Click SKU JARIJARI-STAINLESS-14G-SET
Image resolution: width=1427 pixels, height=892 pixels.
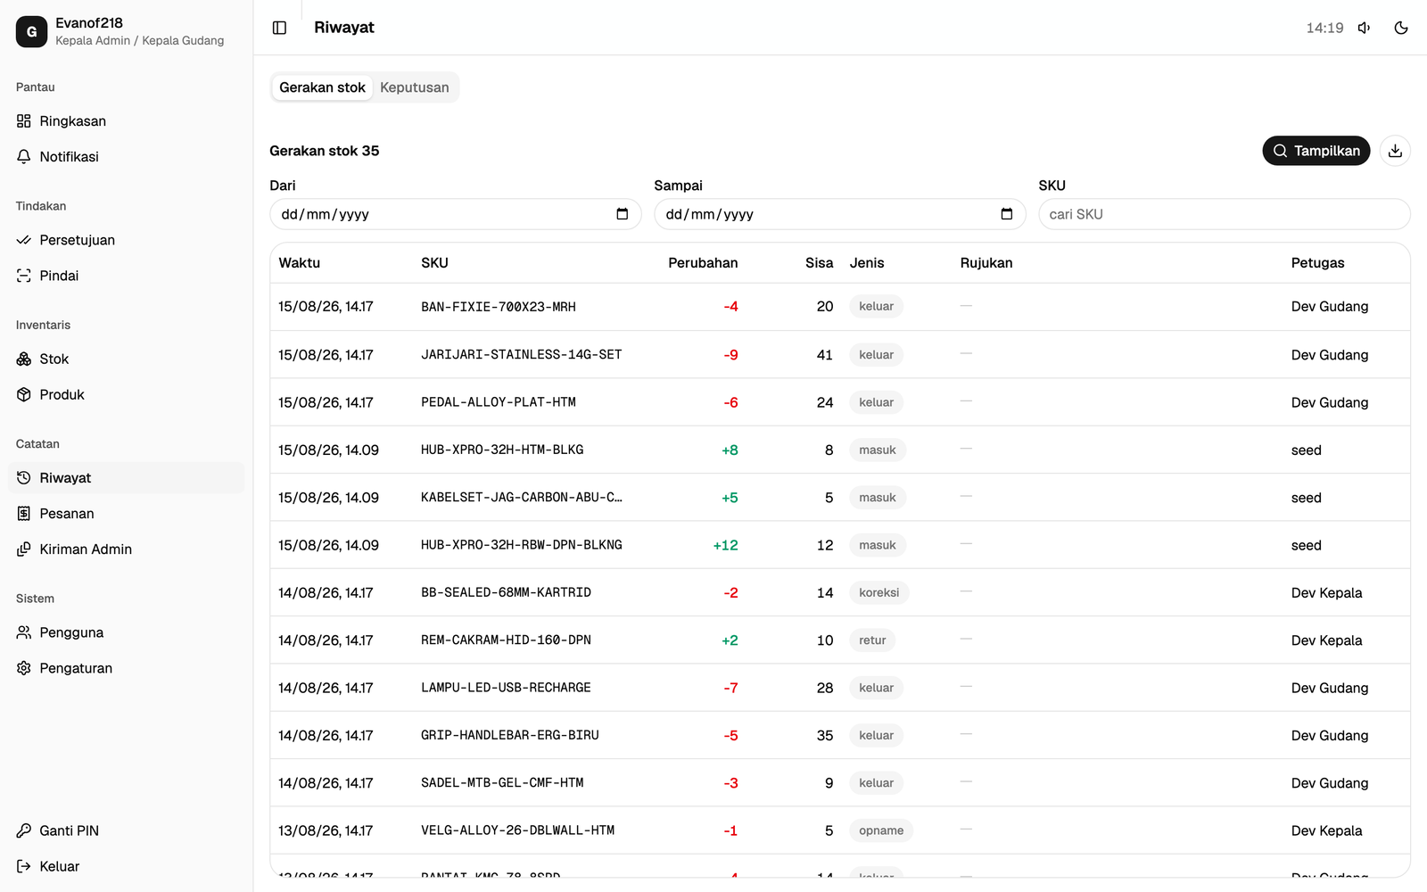coord(522,355)
